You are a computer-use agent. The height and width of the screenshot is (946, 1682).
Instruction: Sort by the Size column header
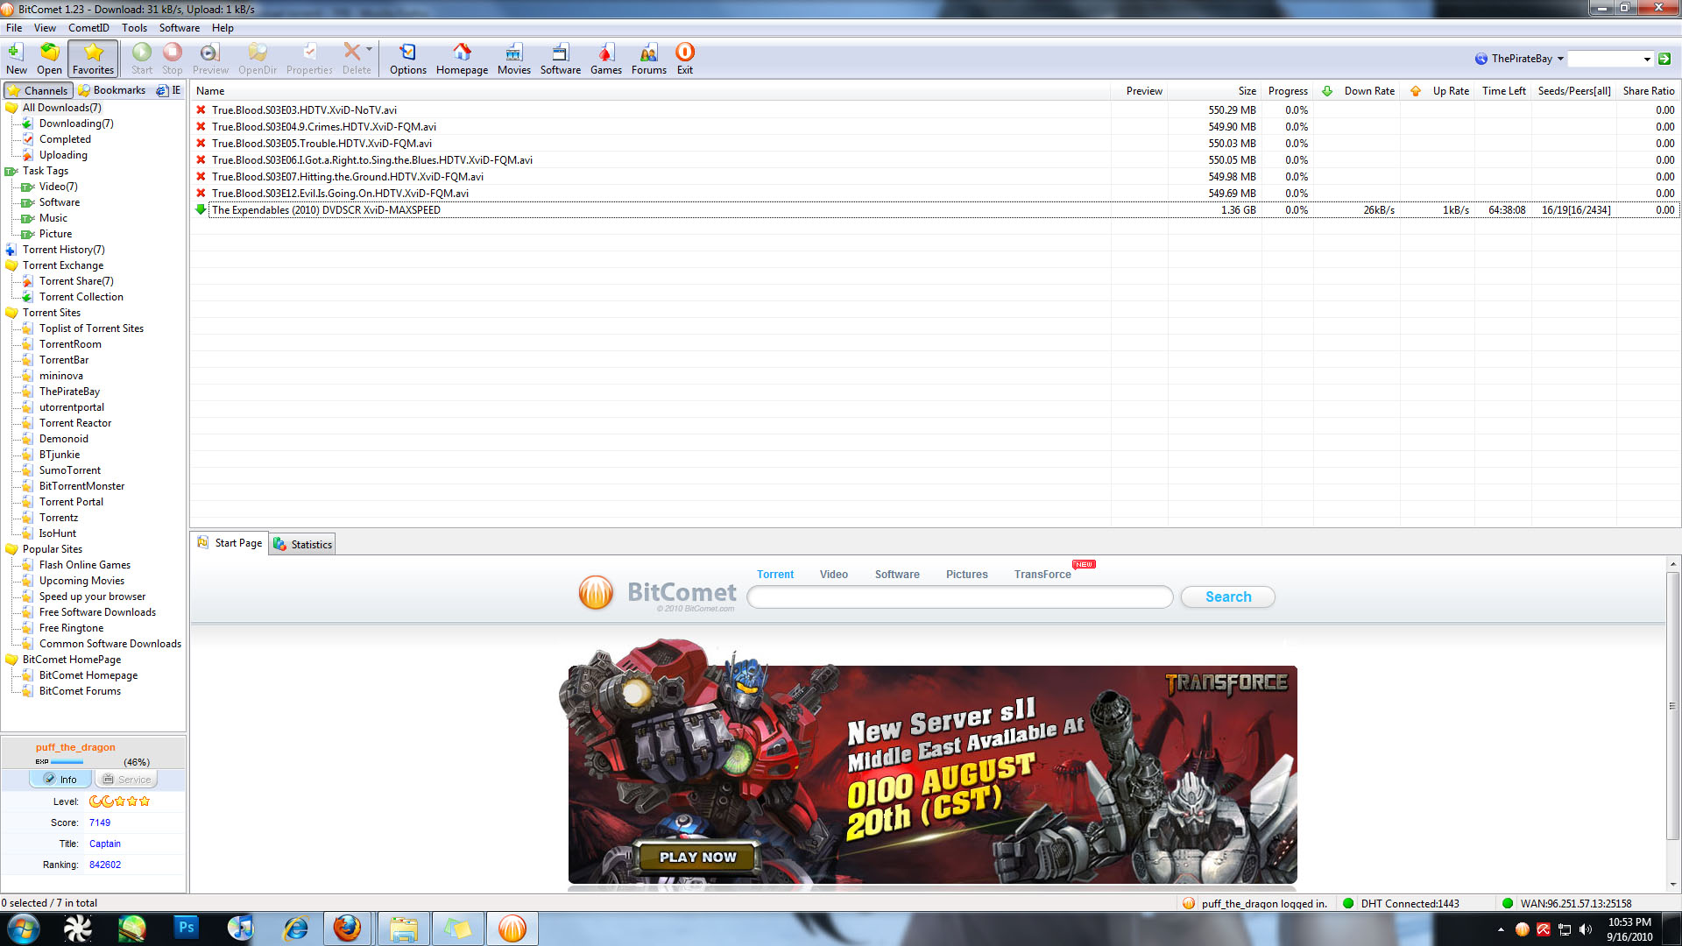click(x=1214, y=91)
